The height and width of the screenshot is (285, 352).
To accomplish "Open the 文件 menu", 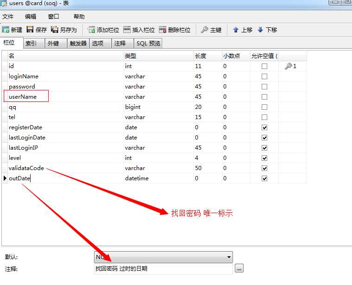I will tap(8, 16).
